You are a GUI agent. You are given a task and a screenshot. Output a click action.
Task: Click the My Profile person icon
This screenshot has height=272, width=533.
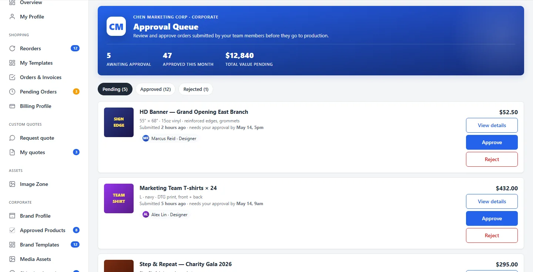[12, 17]
